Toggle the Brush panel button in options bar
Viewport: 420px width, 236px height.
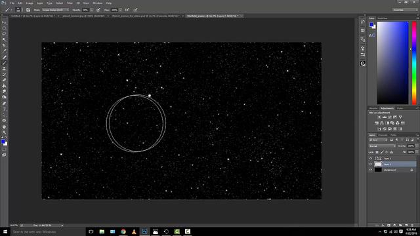tap(28, 10)
